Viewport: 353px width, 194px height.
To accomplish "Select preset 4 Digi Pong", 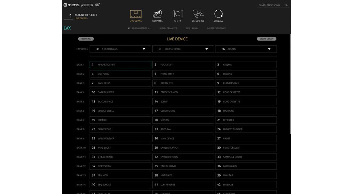I will click(120, 74).
